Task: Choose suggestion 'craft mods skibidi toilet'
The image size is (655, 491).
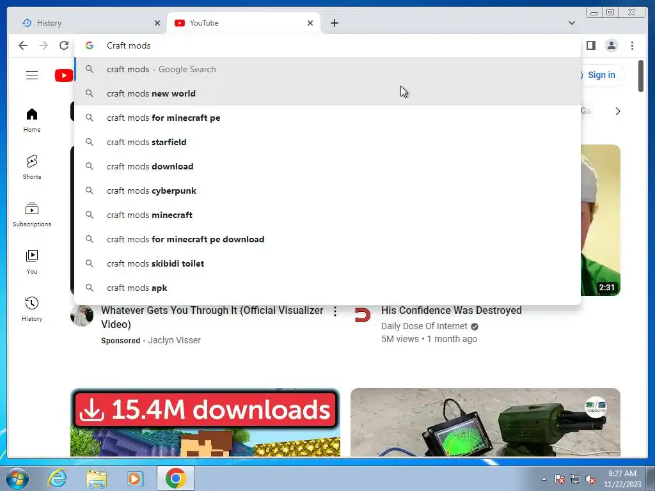Action: point(327,263)
